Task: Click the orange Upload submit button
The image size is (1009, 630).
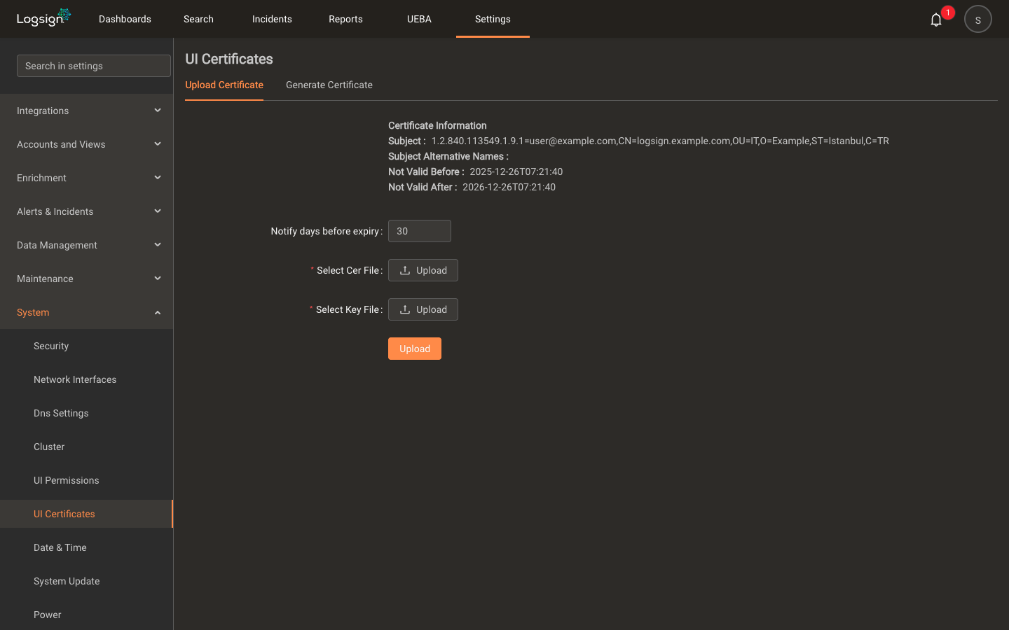Action: click(x=415, y=349)
